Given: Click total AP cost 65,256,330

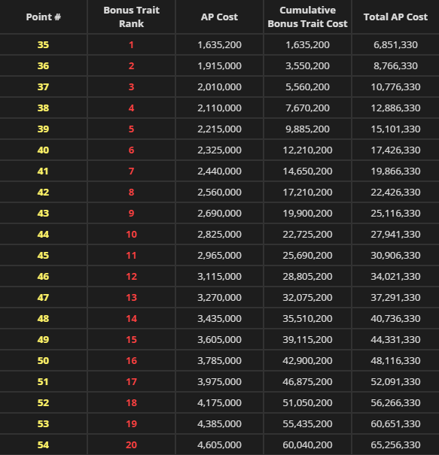Looking at the screenshot, I should click(395, 444).
